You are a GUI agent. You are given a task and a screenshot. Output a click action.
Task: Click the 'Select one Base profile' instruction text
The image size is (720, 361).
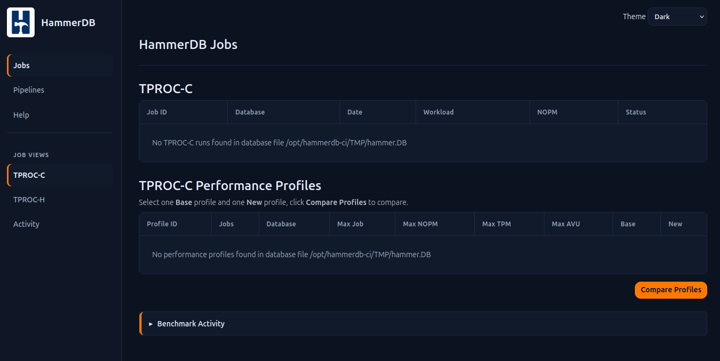click(274, 202)
